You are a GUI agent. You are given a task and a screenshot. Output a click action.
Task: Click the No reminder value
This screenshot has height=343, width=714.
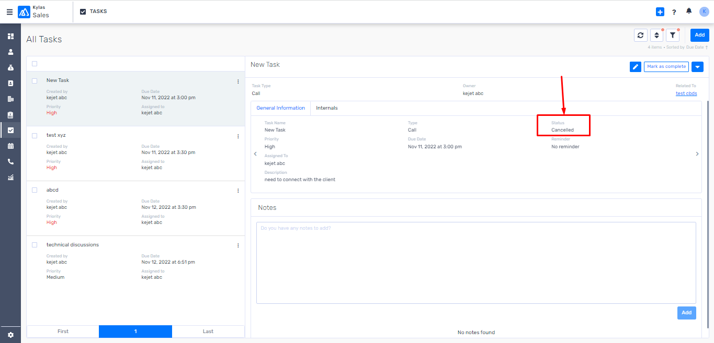[x=565, y=147]
